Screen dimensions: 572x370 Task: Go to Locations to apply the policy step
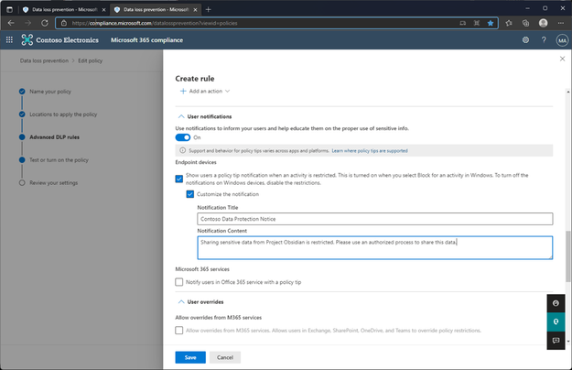click(63, 114)
